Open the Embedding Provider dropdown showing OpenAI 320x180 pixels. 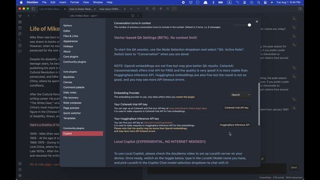pos(240,94)
